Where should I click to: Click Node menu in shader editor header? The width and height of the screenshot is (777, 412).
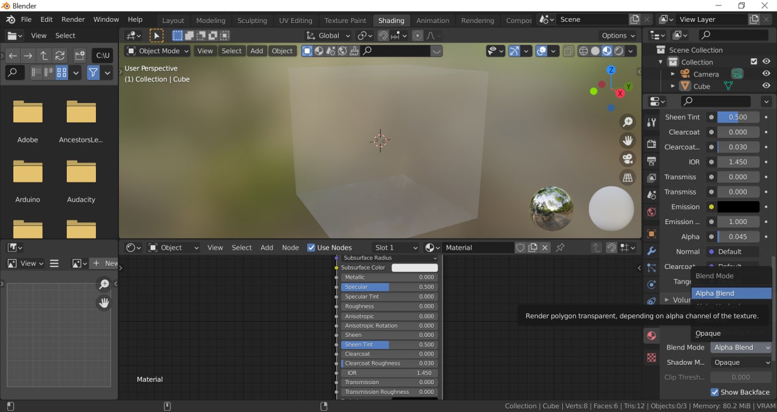click(x=291, y=247)
